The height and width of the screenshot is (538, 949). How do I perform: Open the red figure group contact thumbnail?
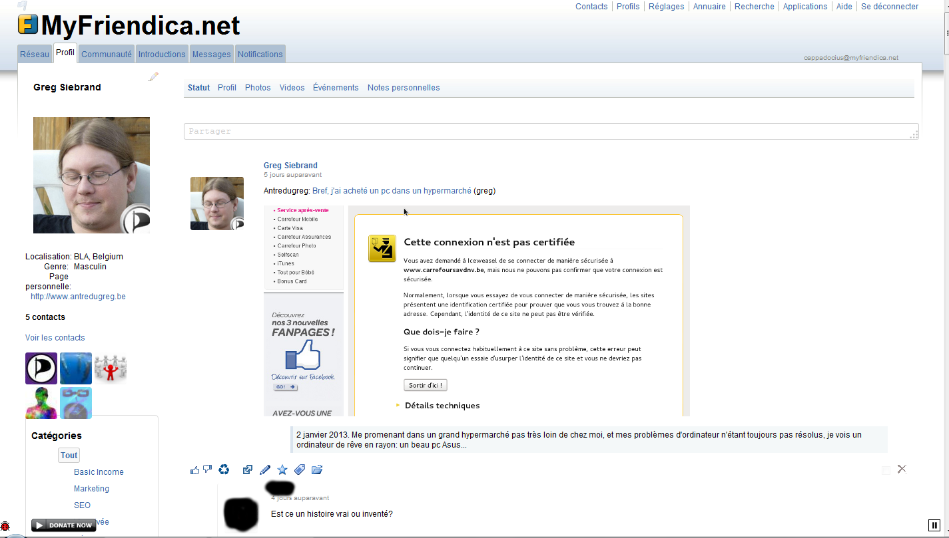(x=111, y=368)
